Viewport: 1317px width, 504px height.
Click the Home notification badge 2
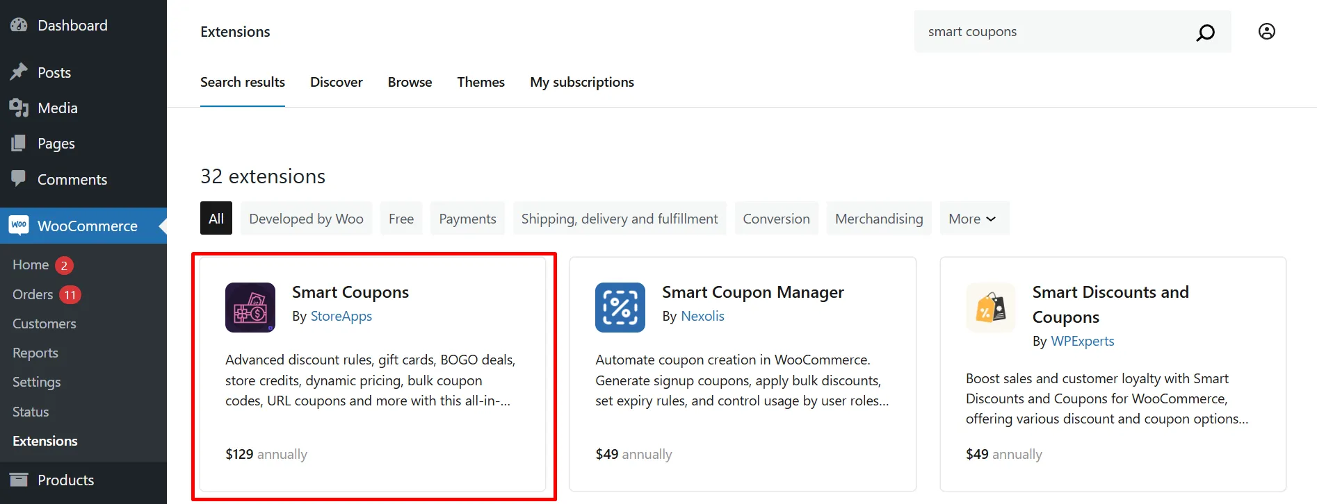(64, 265)
